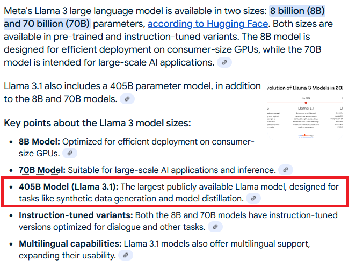The height and width of the screenshot is (267, 356).
Task: Click highlighted text 'and 70 billion (70B)'
Action: click(47, 24)
